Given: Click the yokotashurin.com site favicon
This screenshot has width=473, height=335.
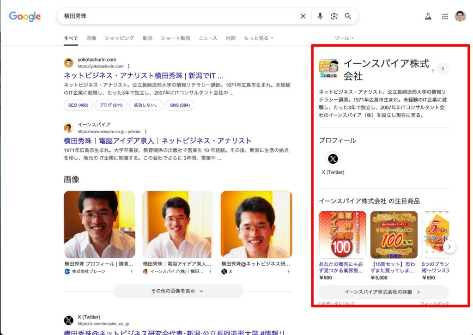Looking at the screenshot, I should 69,63.
